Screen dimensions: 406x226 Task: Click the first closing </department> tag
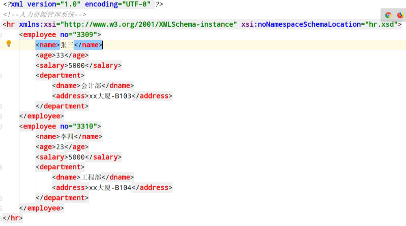click(62, 106)
